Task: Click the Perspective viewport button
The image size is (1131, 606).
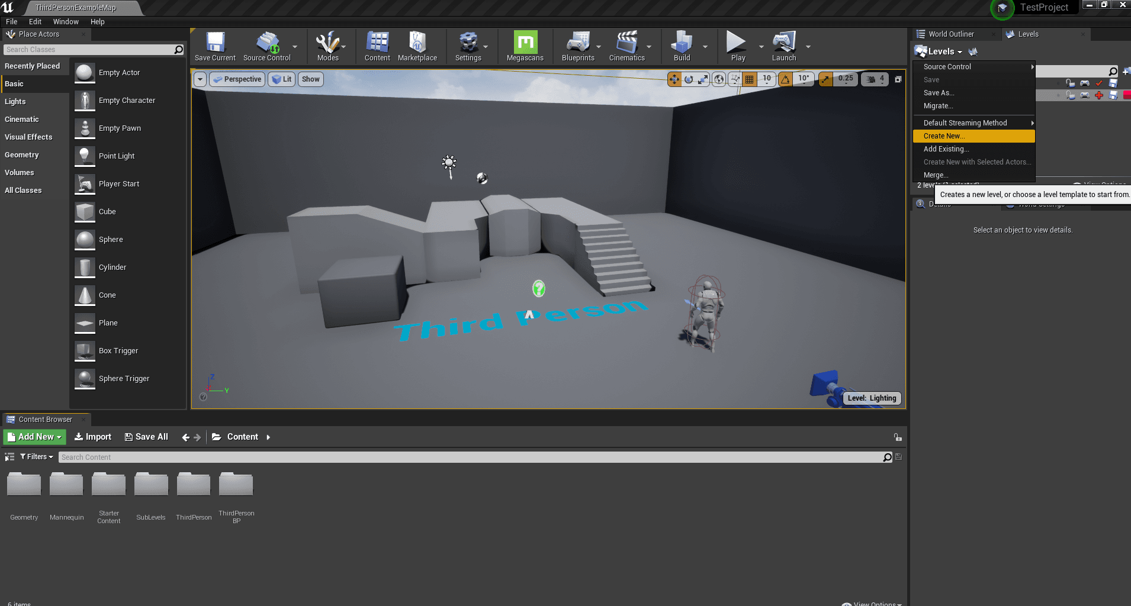Action: click(x=236, y=79)
